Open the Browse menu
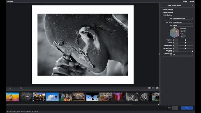Viewport: 201px width, 113px height. (x=185, y=1)
